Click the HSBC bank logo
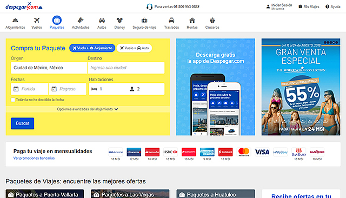The height and width of the screenshot is (198, 346). pos(171,152)
